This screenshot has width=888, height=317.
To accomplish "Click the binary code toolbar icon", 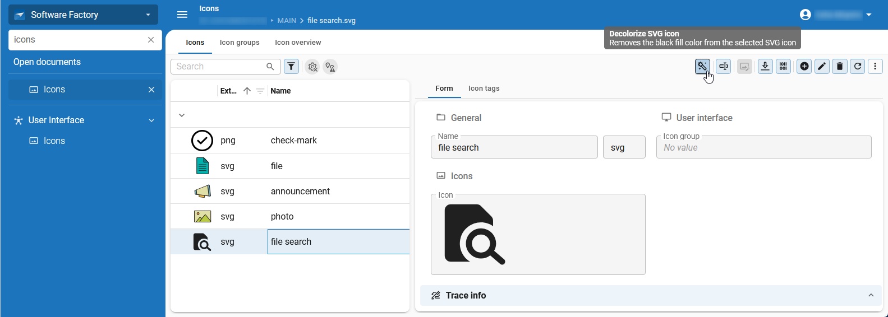I will click(x=783, y=67).
